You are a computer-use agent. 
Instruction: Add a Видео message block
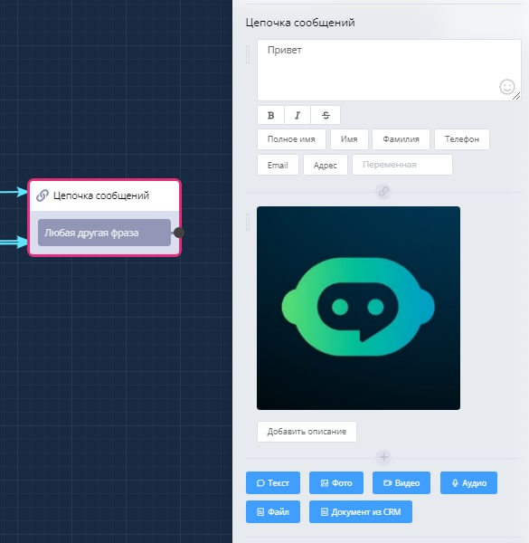coord(401,482)
